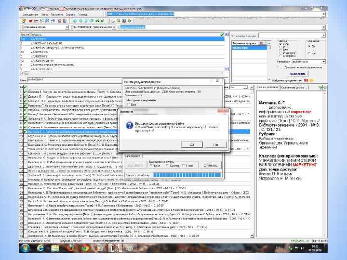Screen dimensions: 347x260
Task: Uncheck the checkmark on result row 1
Action: [25, 92]
